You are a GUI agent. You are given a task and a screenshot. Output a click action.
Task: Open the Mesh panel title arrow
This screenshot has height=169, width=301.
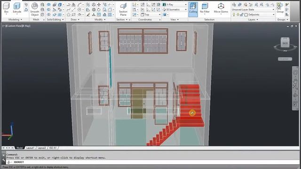tap(44, 20)
